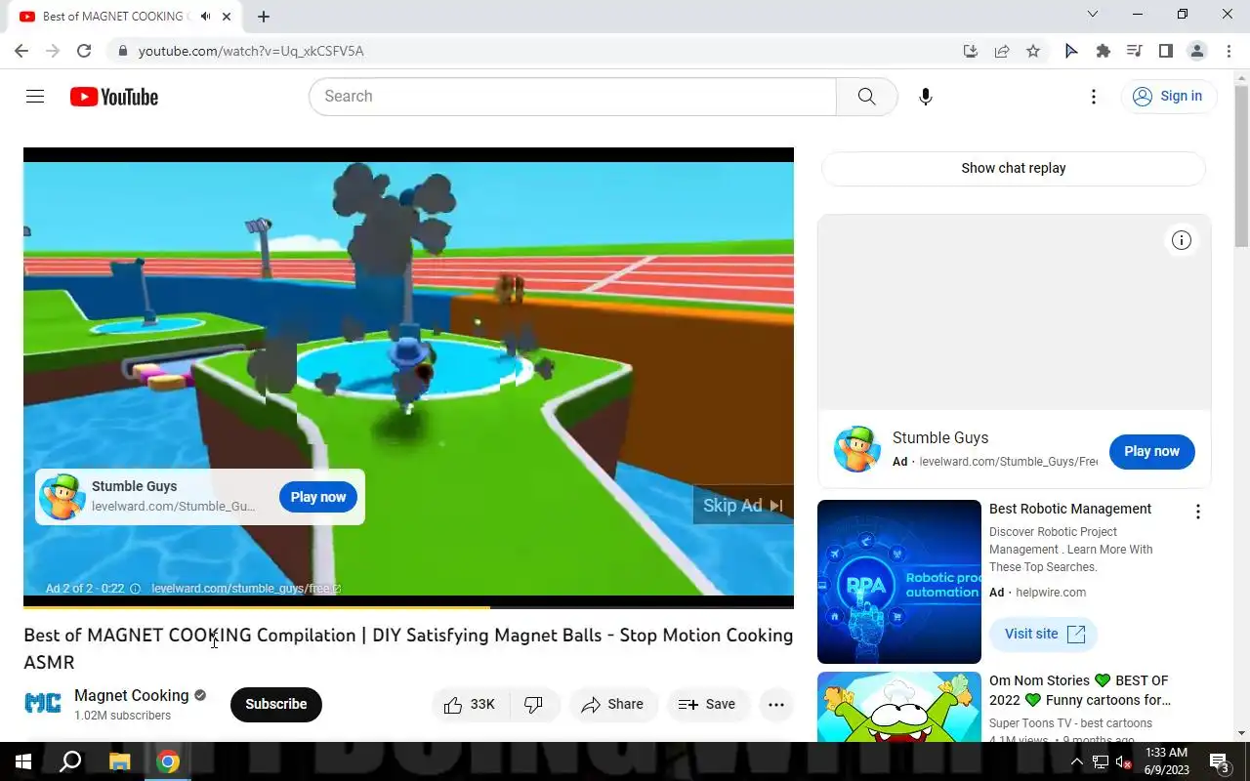
Task: Open Chrome extensions puzzle icon
Action: point(1104,51)
